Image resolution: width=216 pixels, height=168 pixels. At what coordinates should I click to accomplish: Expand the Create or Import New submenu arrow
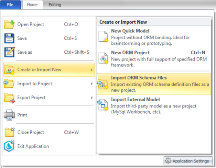(92, 70)
